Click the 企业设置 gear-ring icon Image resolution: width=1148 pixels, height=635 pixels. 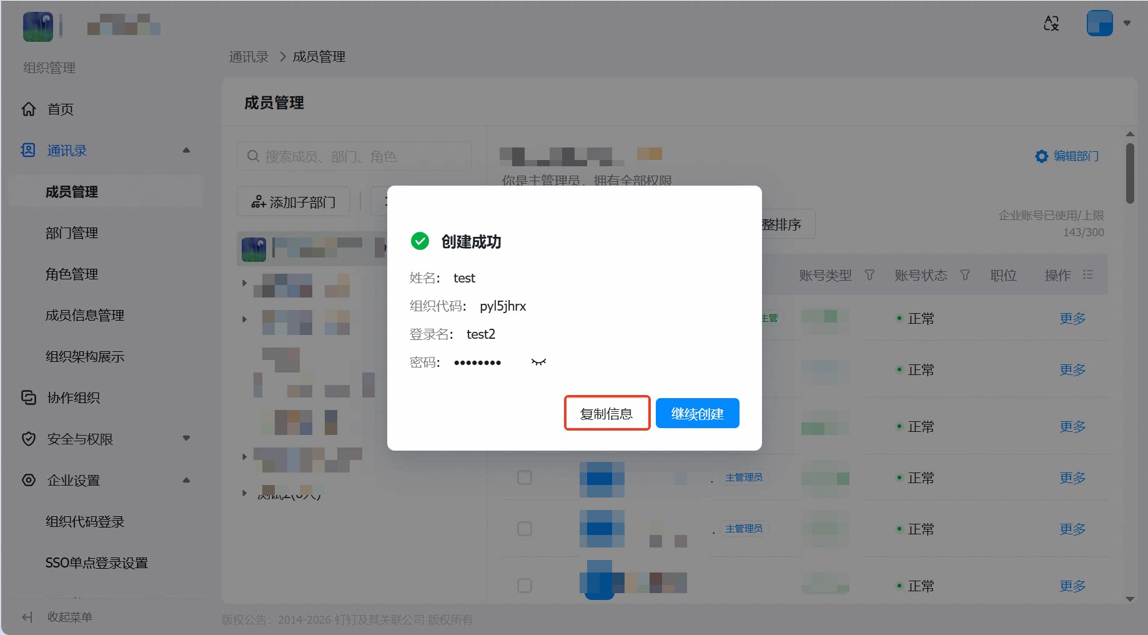[29, 480]
